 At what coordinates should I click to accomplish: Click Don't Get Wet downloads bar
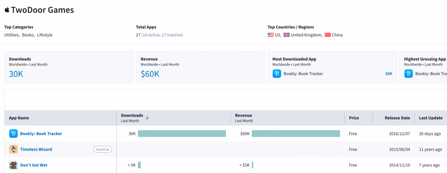pos(139,165)
